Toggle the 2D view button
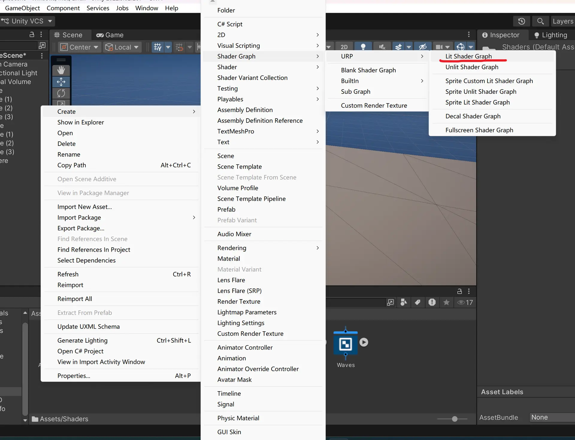This screenshot has height=440, width=575. click(x=344, y=47)
